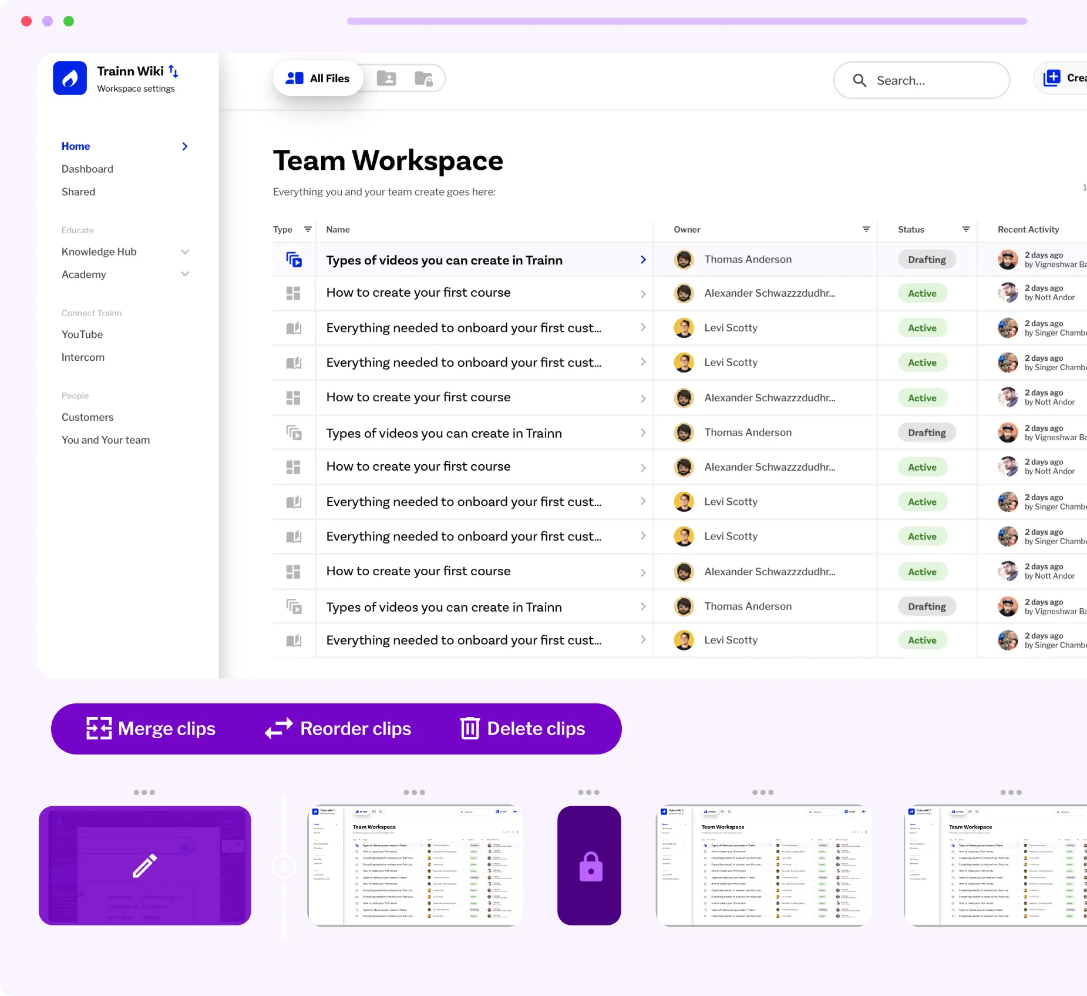Select the Knowledge Hub grid icon beside 'How to create your first course'
This screenshot has width=1087, height=996.
pos(293,293)
